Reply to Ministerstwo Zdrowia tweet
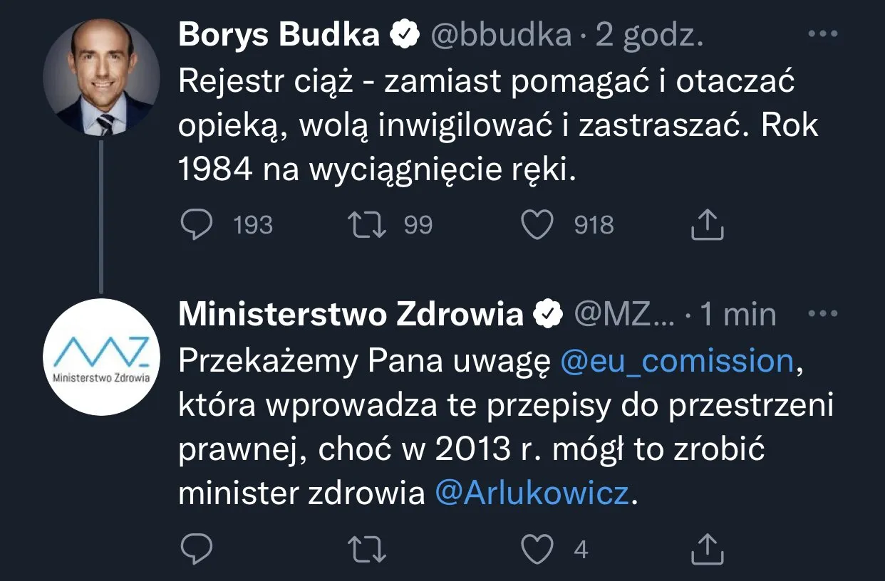 point(197,548)
